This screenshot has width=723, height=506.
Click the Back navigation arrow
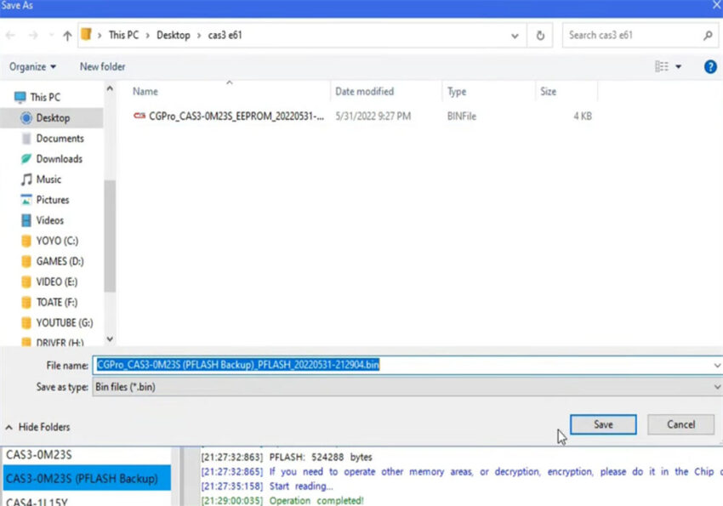click(x=10, y=36)
